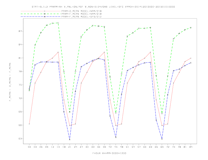Click x-axis tick label 09
The image size is (208, 160).
(46, 147)
